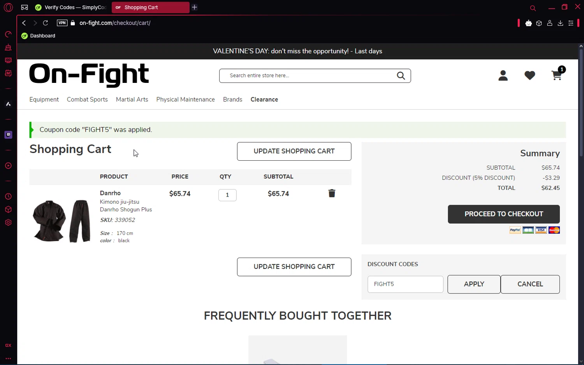Click top Update Shopping Cart button
584x365 pixels.
294,151
